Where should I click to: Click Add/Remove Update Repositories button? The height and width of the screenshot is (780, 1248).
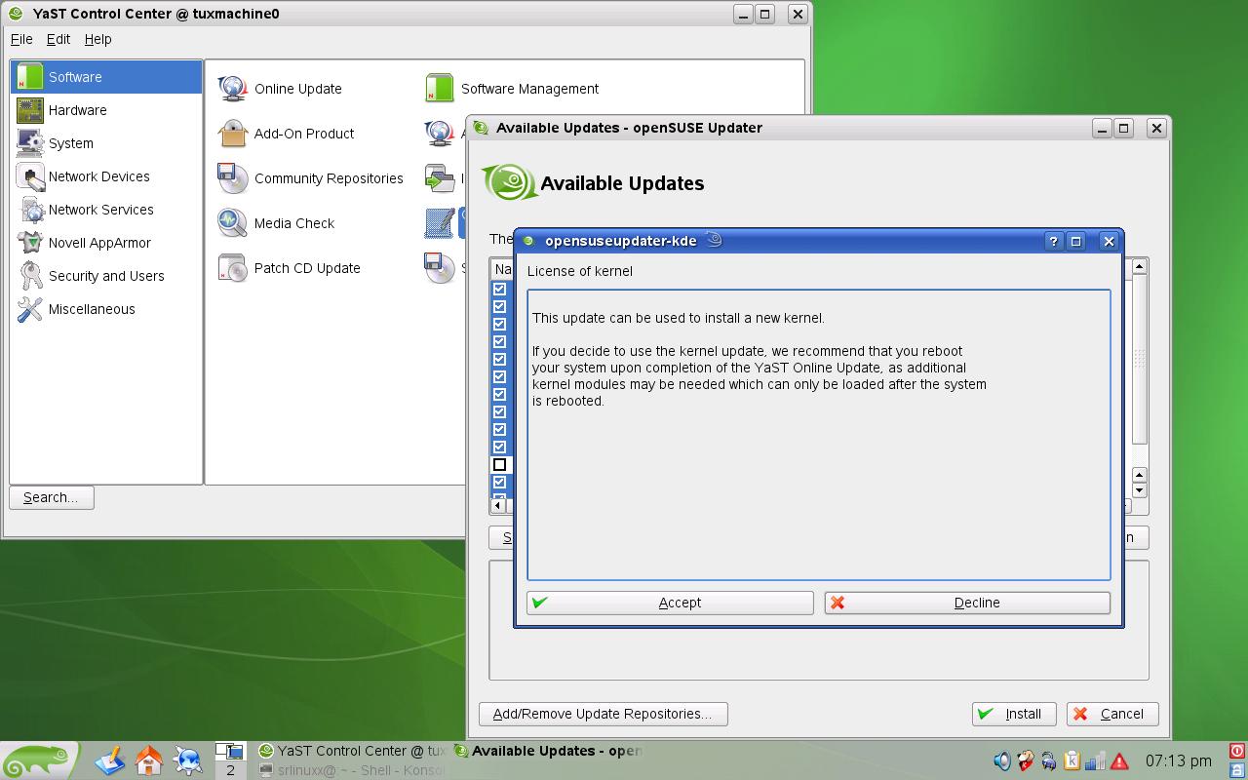603,714
